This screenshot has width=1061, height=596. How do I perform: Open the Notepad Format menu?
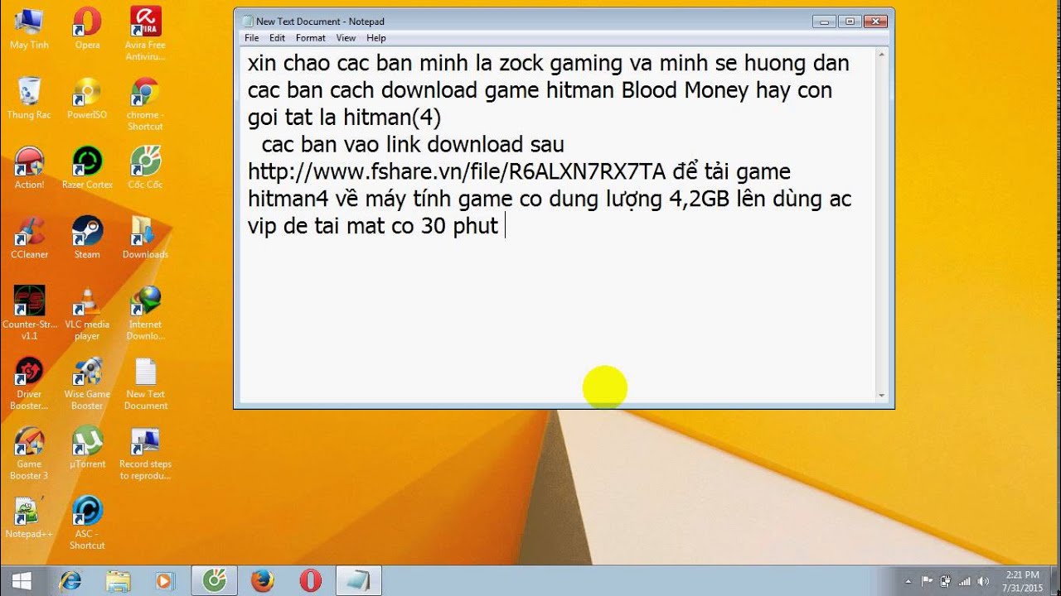[x=311, y=38]
